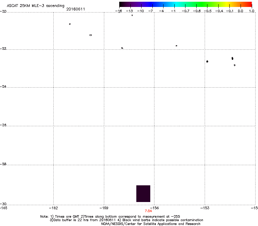Image resolution: width=258 pixels, height=226 pixels.
Task: Click the -24 latitude axis label
Action: [3, 86]
